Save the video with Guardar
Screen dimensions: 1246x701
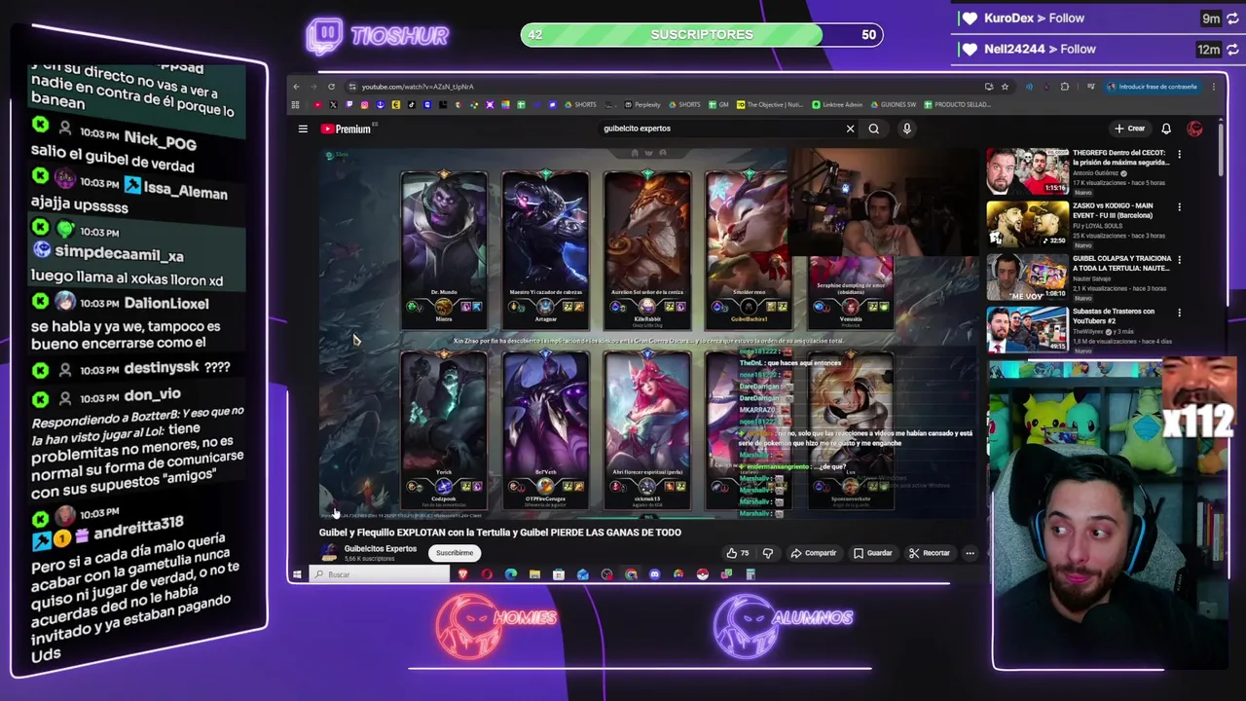pos(873,553)
